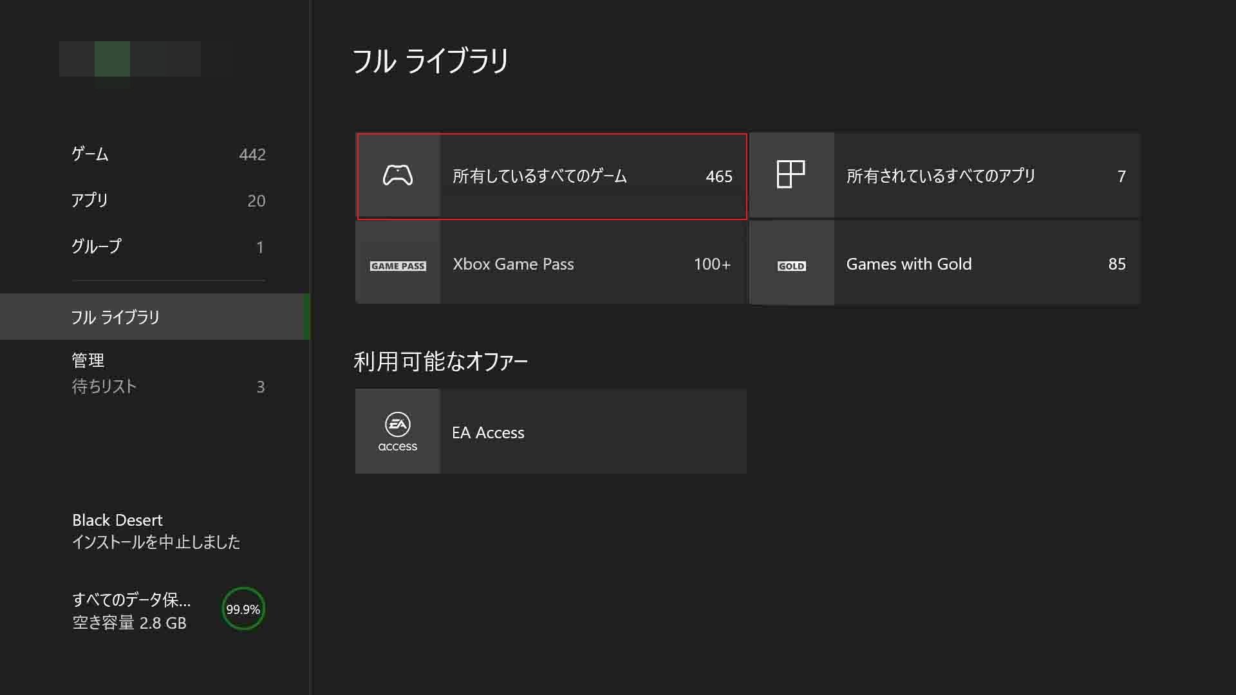The image size is (1236, 695).
Task: Select the EA Access logo icon
Action: pos(397,431)
